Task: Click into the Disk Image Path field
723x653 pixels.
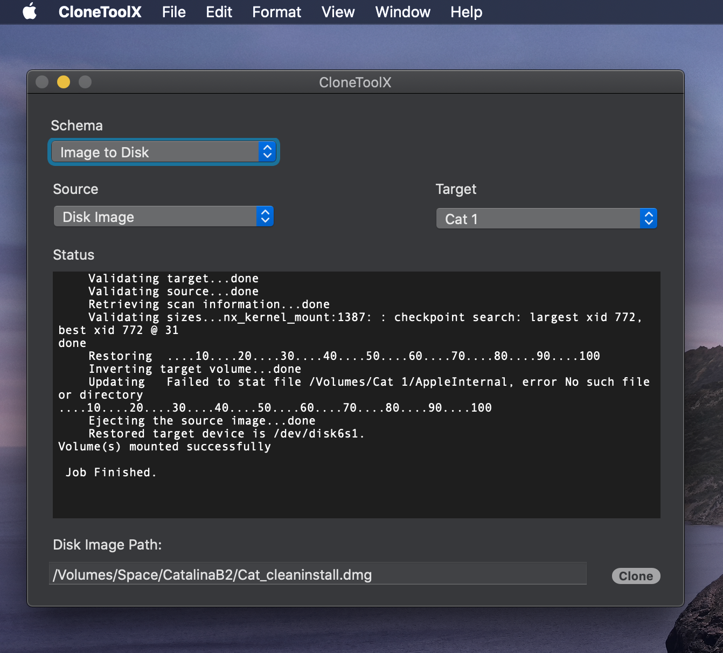Action: click(318, 574)
